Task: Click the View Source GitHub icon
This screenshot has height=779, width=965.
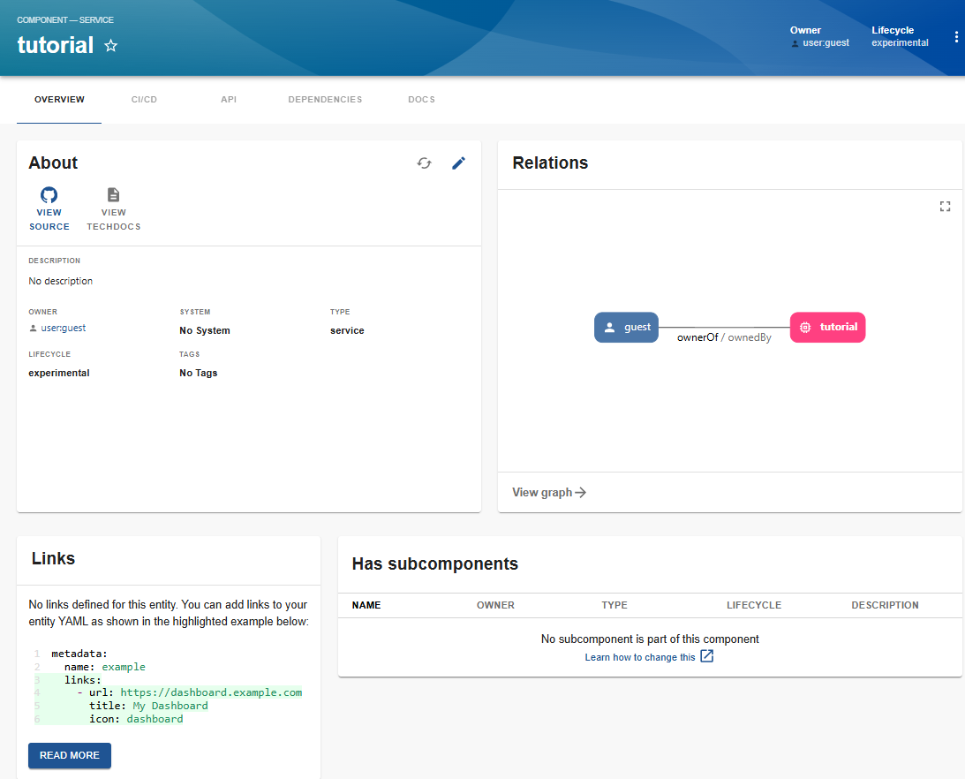Action: point(49,194)
